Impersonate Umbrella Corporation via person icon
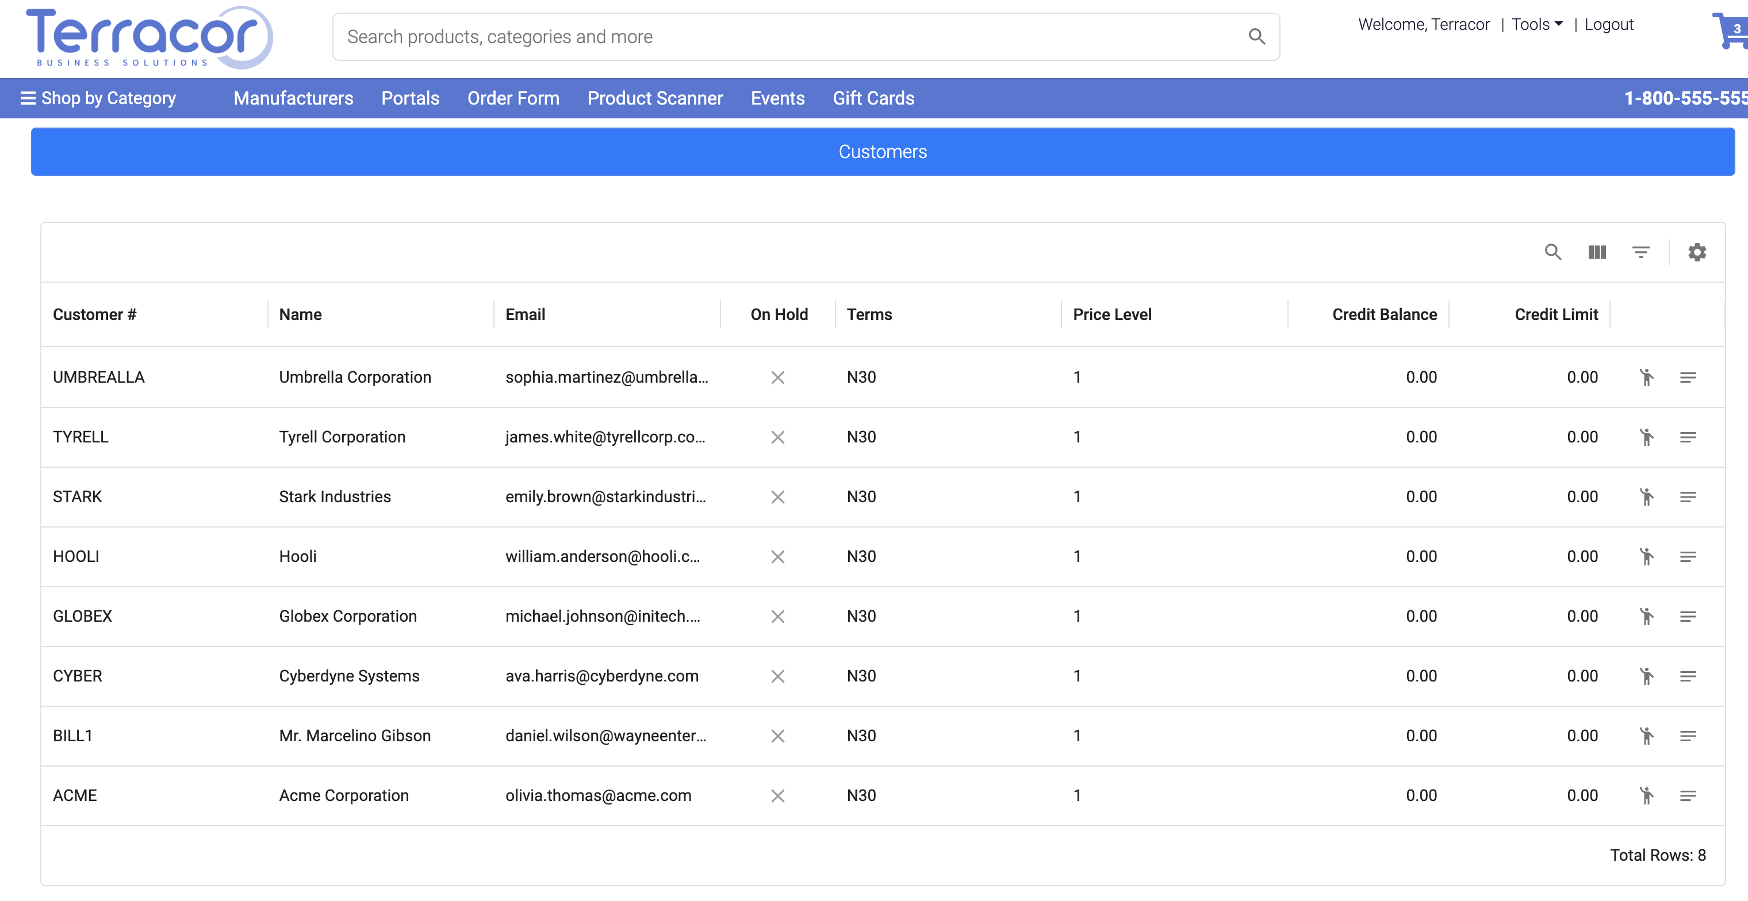This screenshot has width=1748, height=901. [x=1646, y=377]
